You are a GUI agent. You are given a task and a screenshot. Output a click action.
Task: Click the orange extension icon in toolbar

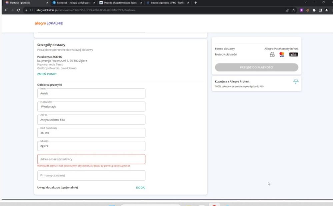[x=308, y=10]
